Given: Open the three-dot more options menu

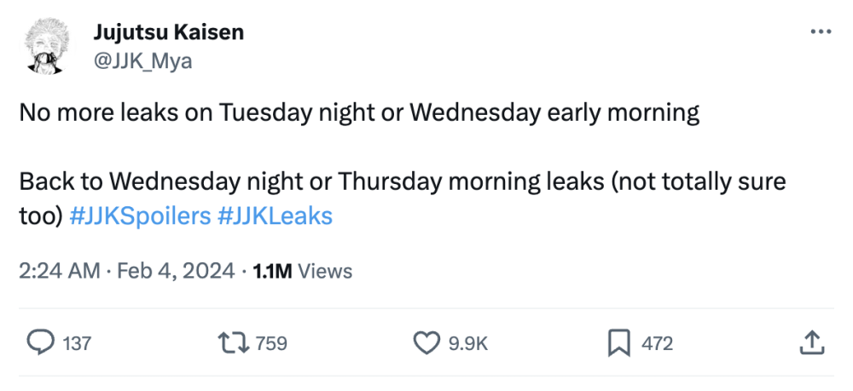Looking at the screenshot, I should [820, 32].
